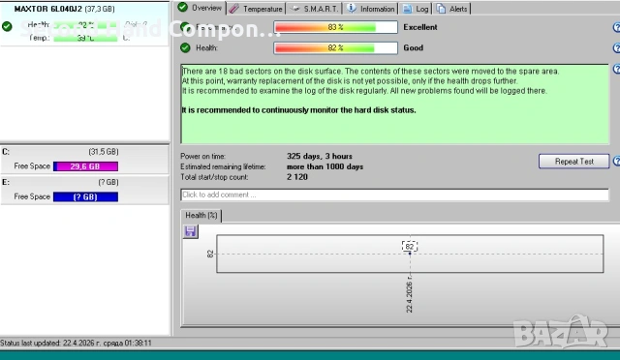Image resolution: width=620 pixels, height=360 pixels.
Task: Open the S.M.A.R.T. tab
Action: point(314,9)
